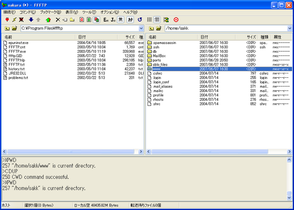Toggle synchronized folder movement
The image size is (294, 210).
click(x=166, y=20)
